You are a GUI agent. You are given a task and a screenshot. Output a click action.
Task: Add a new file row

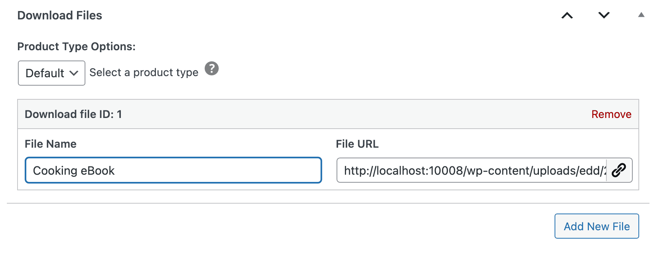pos(596,226)
